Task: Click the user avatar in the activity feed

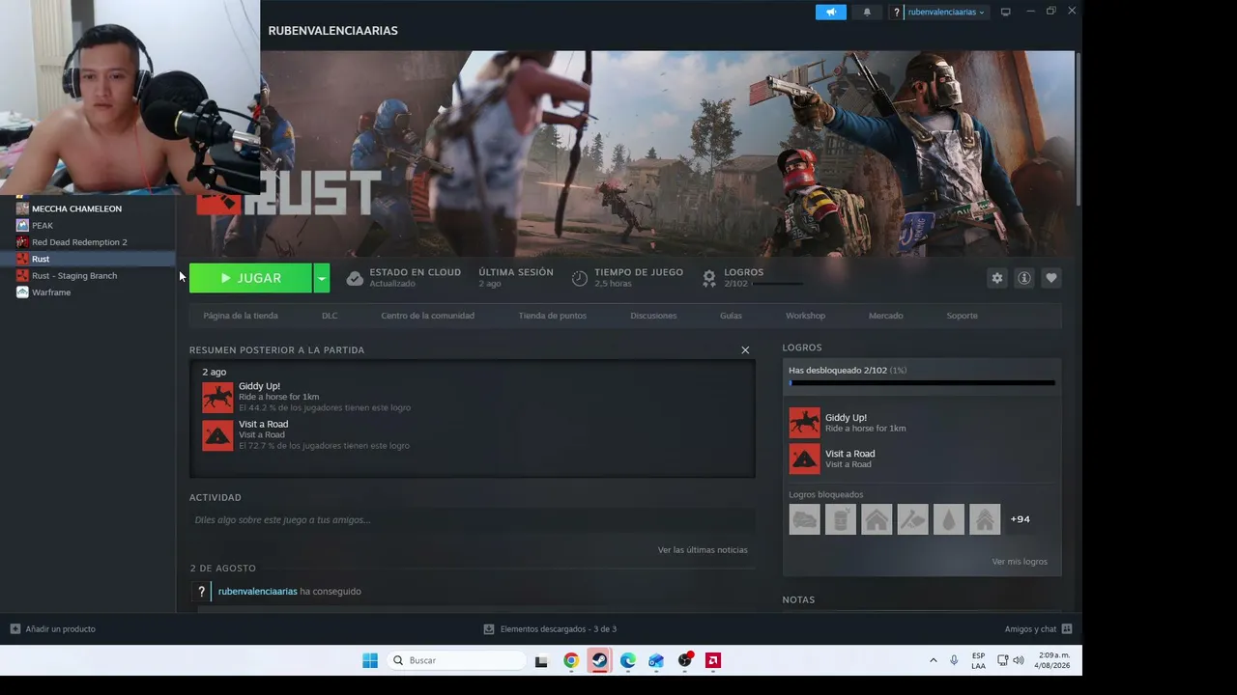Action: click(201, 592)
